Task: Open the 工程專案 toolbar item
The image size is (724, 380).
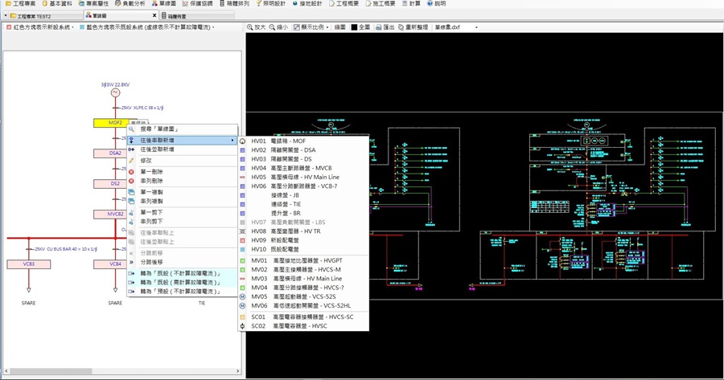Action: tap(21, 3)
